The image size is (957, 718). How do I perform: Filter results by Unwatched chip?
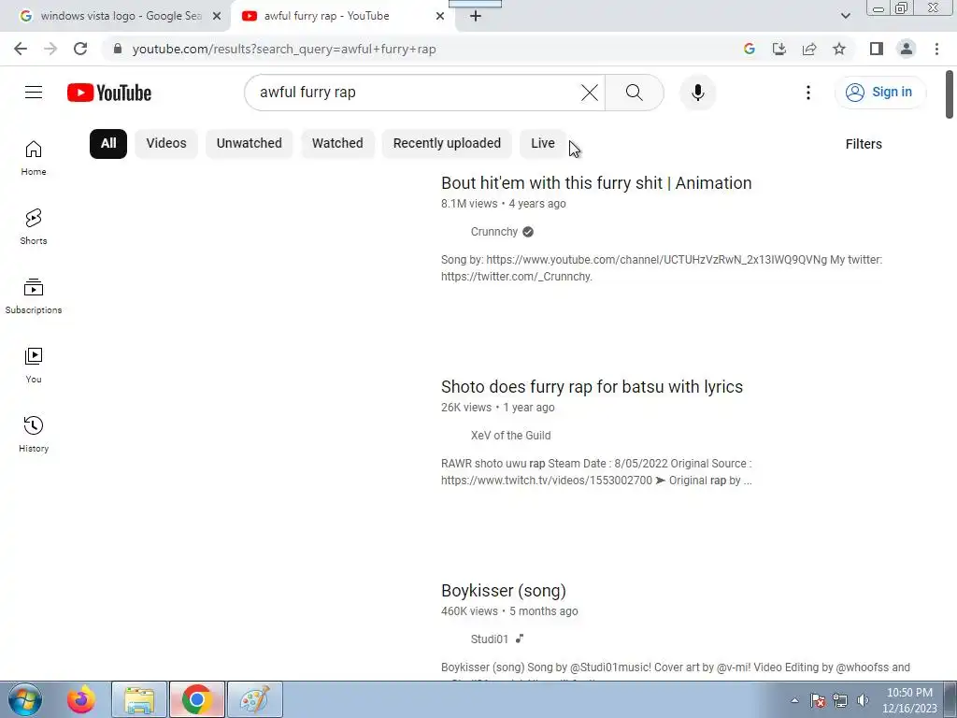[249, 143]
